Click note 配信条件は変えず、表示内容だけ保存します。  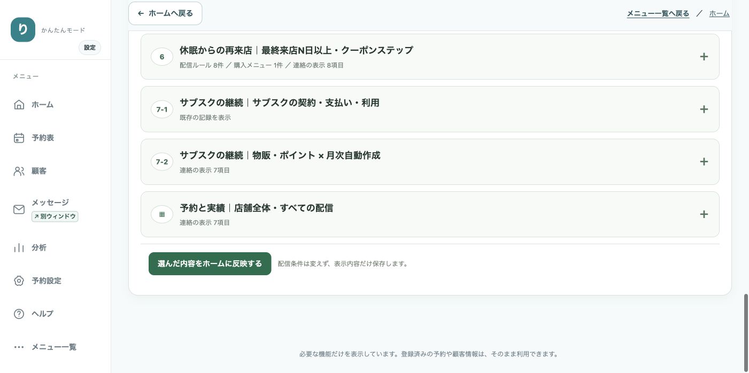(x=344, y=264)
